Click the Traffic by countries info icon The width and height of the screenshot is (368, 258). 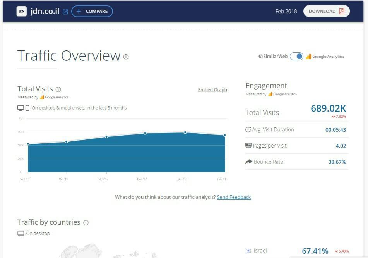click(86, 223)
